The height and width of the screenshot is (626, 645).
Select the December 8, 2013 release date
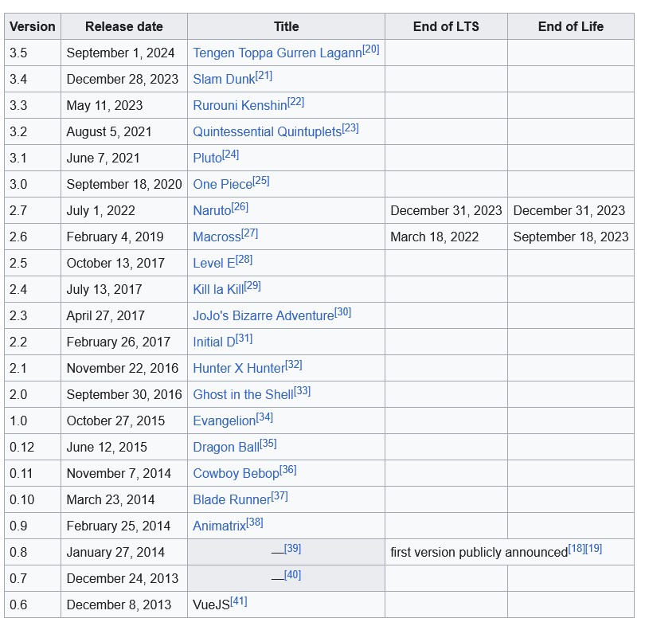click(x=119, y=605)
